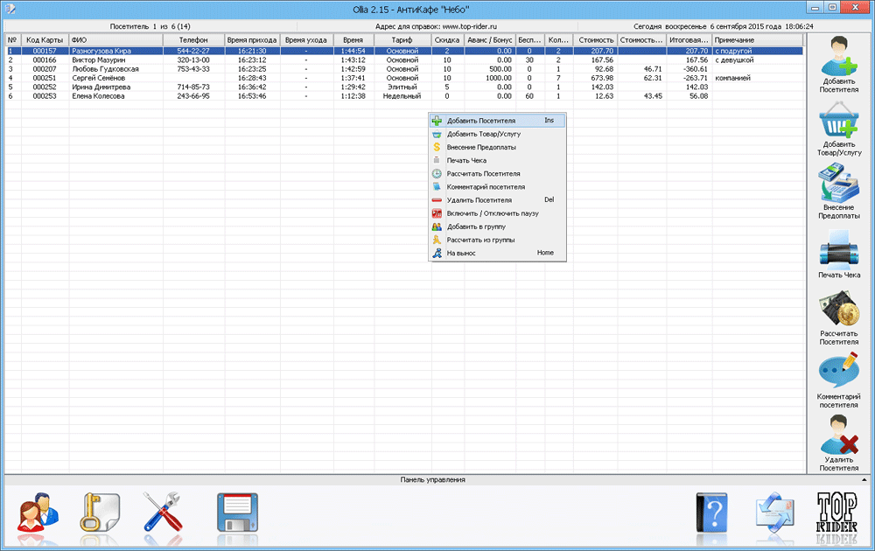
Task: Click the -360.61 total cell
Action: click(689, 69)
